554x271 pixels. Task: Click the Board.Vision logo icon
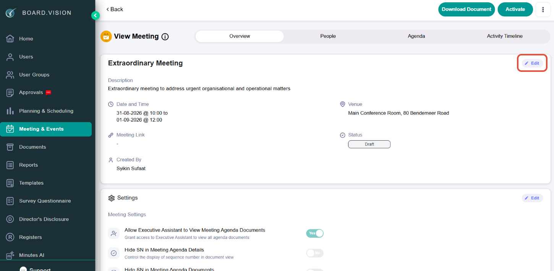click(x=10, y=13)
